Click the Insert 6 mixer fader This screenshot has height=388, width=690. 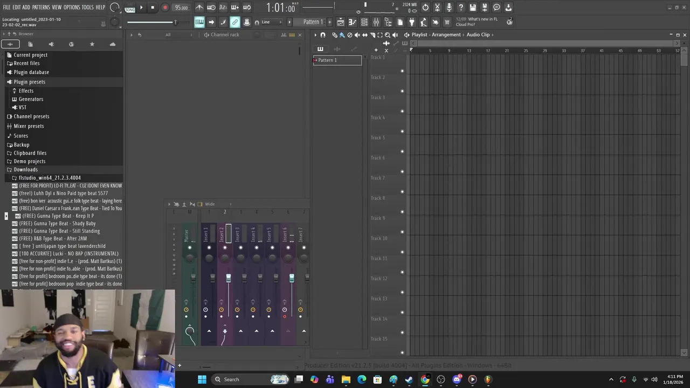292,278
